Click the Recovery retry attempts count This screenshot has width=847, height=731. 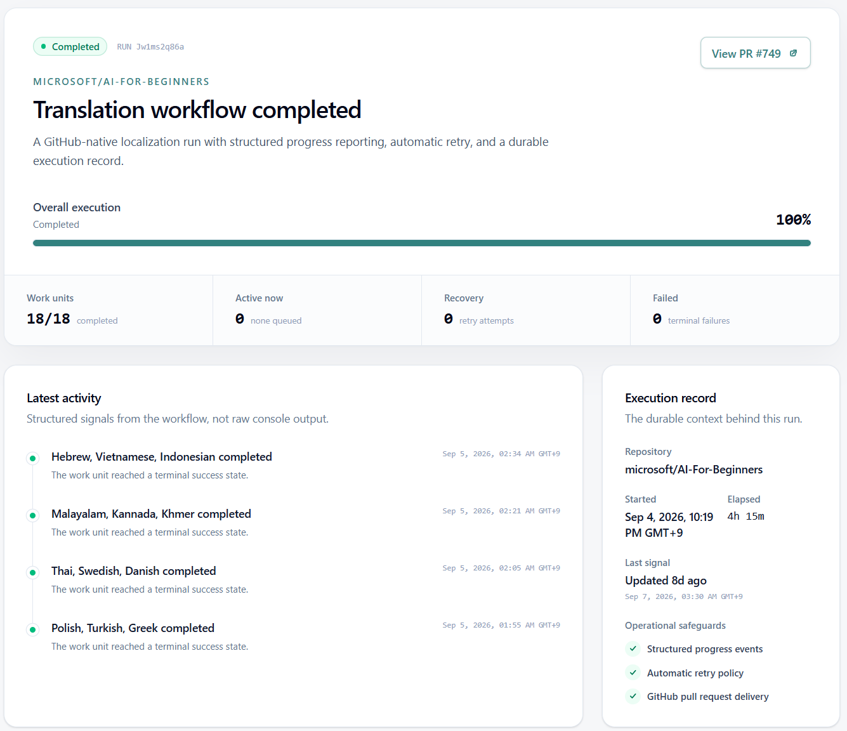click(x=449, y=319)
